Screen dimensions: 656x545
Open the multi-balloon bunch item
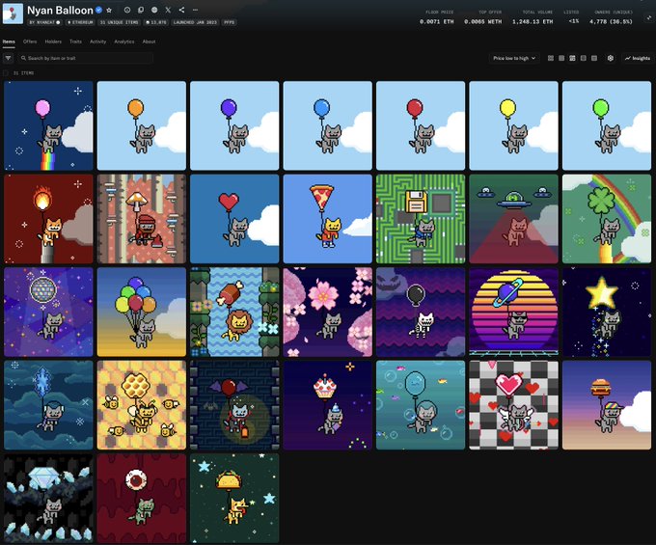pos(142,312)
